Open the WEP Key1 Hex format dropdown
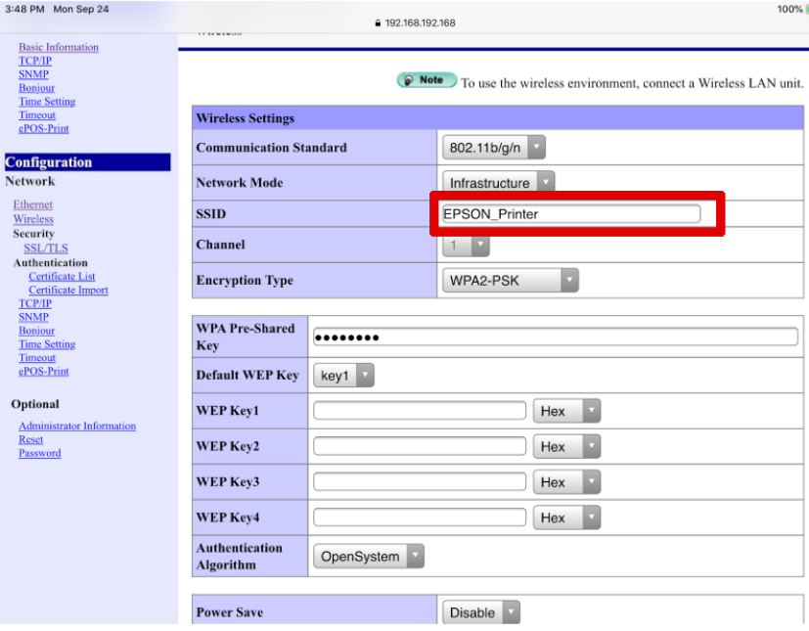Screen dimensions: 809x631 pos(566,412)
